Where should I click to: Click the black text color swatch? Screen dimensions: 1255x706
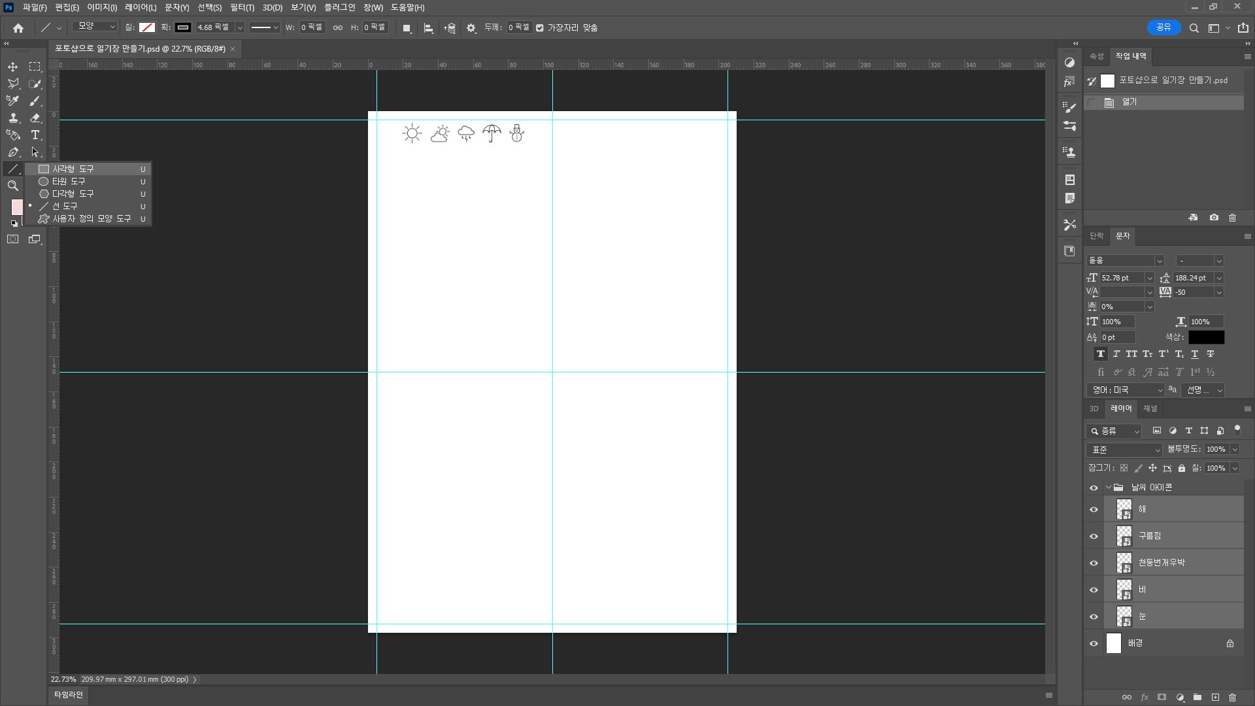[x=1206, y=337]
